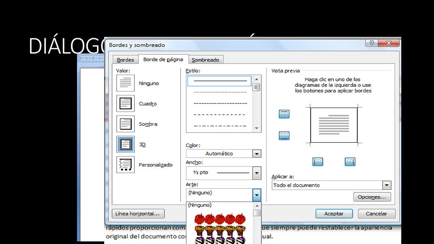Click Estilo list scroll down arrow
The width and height of the screenshot is (434, 244).
coord(256,128)
